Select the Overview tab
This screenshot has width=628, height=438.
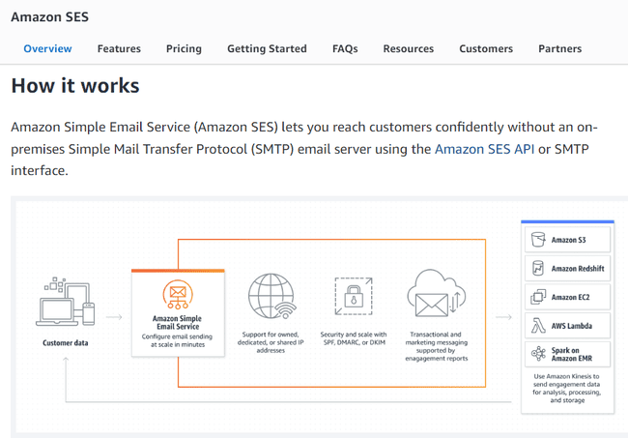pyautogui.click(x=47, y=48)
